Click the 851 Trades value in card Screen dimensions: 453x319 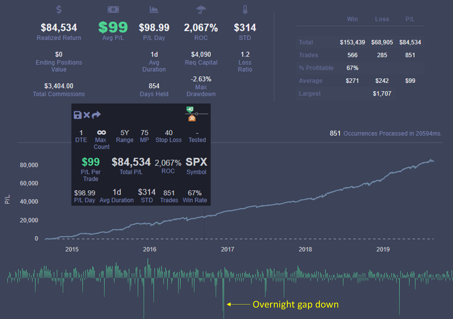(x=169, y=193)
